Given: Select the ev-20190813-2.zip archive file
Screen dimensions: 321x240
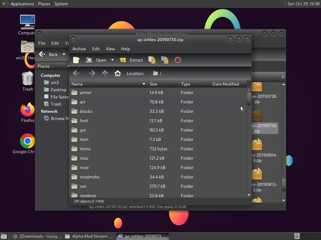Looking at the screenshot, I should pos(264,180).
